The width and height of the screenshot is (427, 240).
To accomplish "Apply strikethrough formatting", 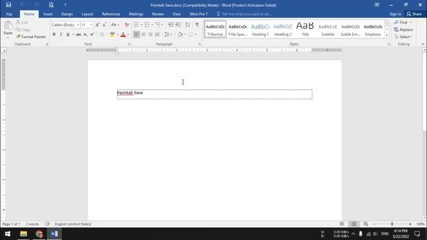I will coord(79,35).
